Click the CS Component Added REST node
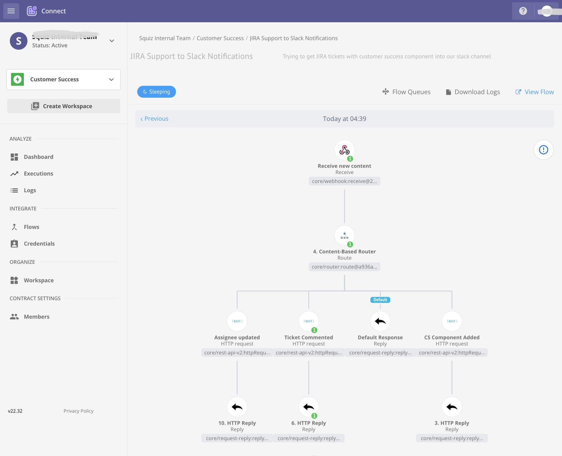562x456 pixels. point(452,321)
